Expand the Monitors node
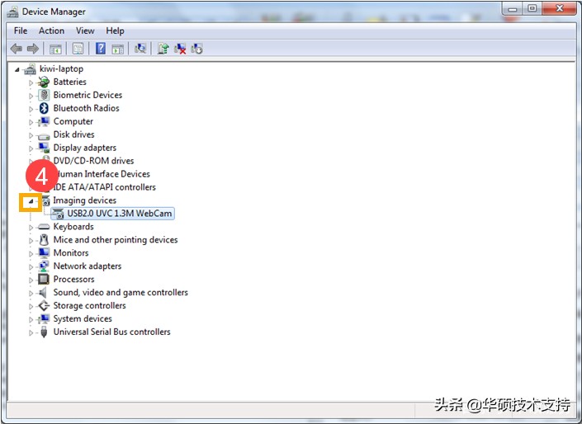This screenshot has height=424, width=582. [x=31, y=254]
